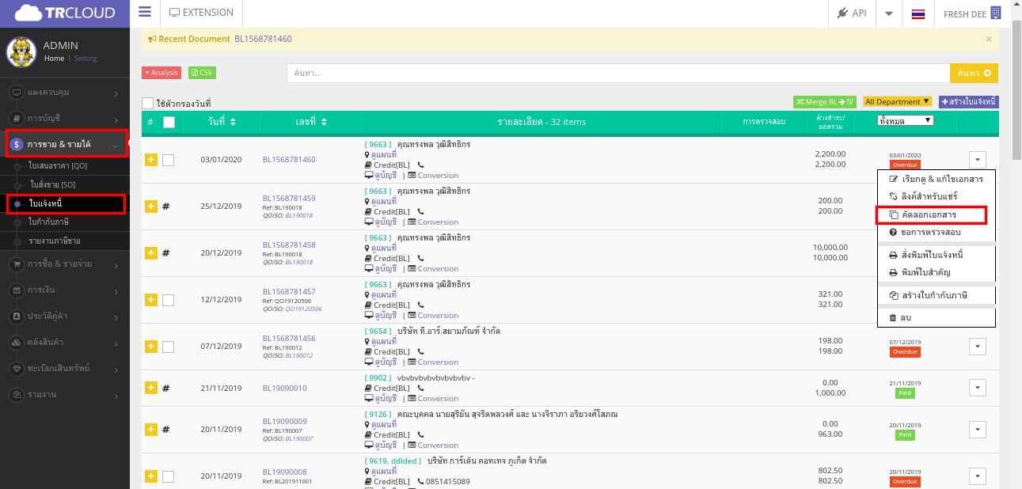This screenshot has width=1022, height=489.
Task: Click the customer history contact icon
Action: [x=17, y=316]
